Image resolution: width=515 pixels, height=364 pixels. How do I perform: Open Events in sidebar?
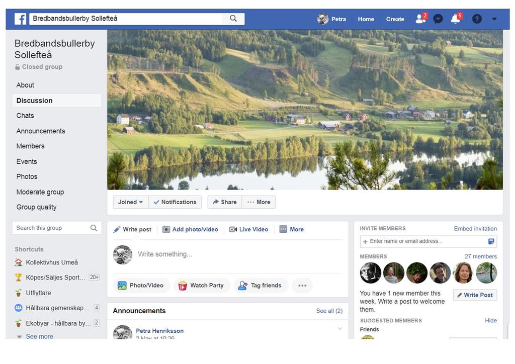[x=27, y=161]
